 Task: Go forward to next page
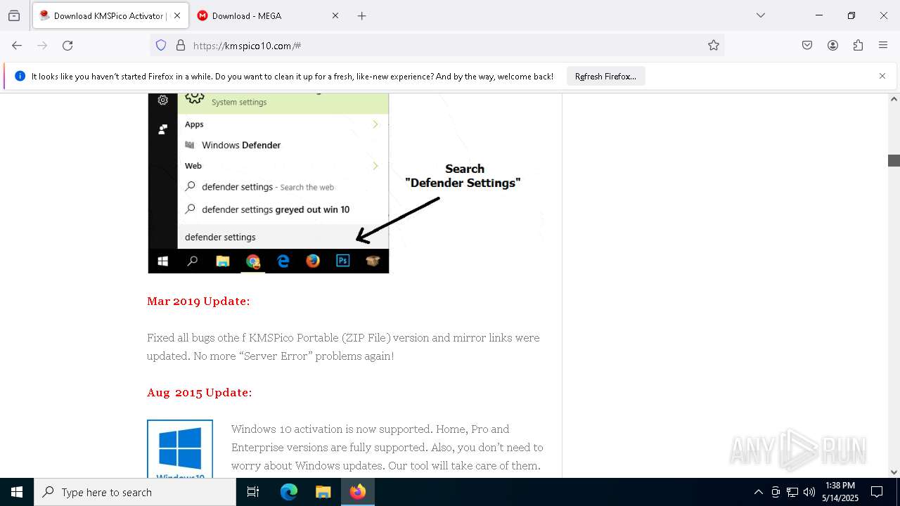click(42, 45)
